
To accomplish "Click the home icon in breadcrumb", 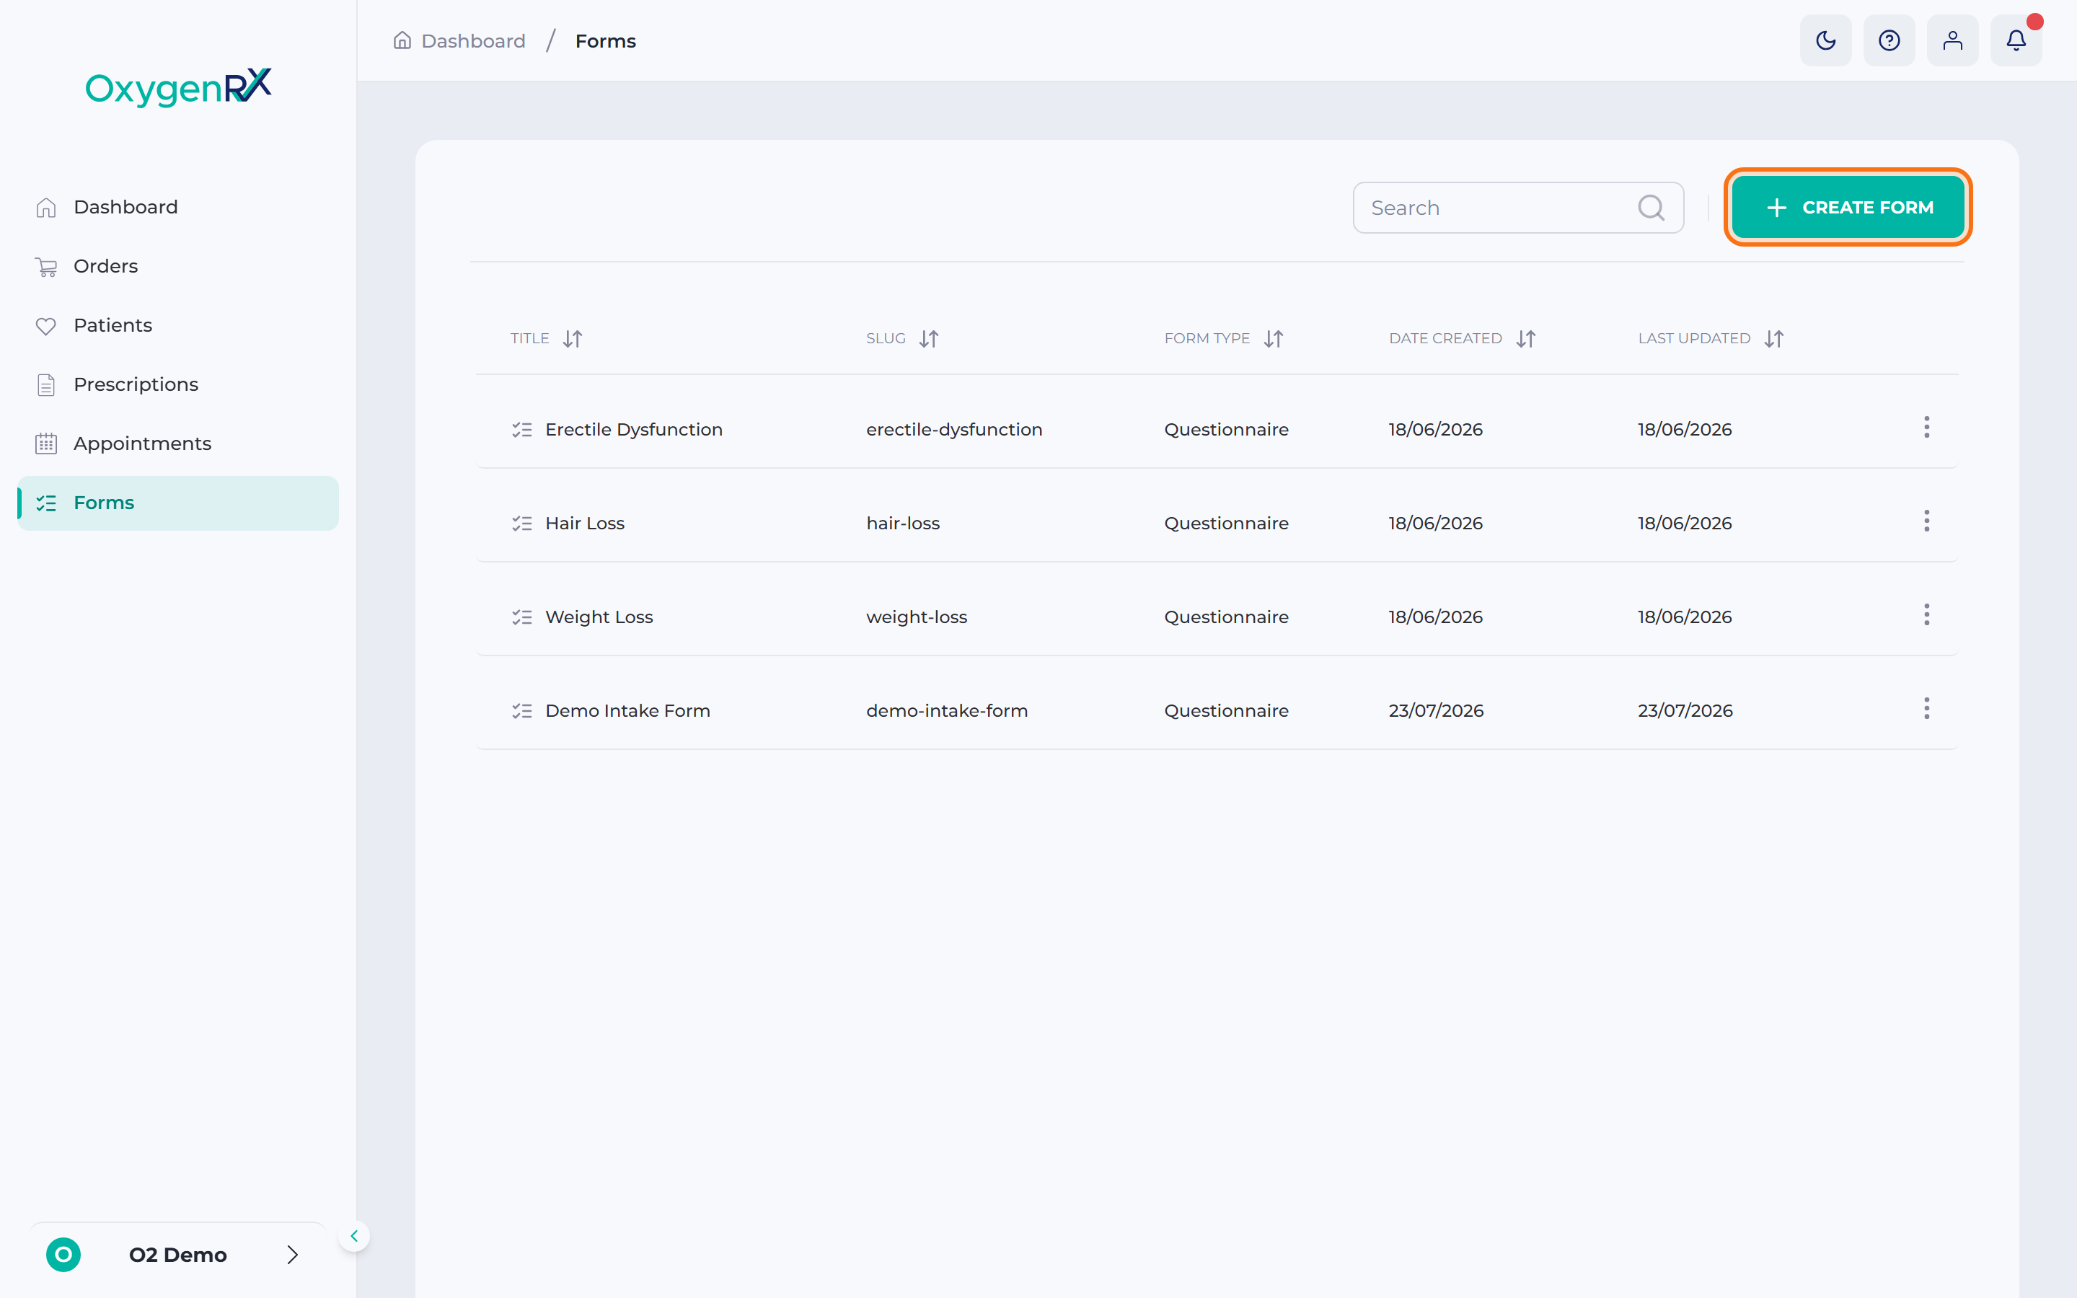I will coord(402,40).
